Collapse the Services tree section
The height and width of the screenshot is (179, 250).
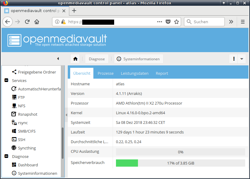(6, 80)
